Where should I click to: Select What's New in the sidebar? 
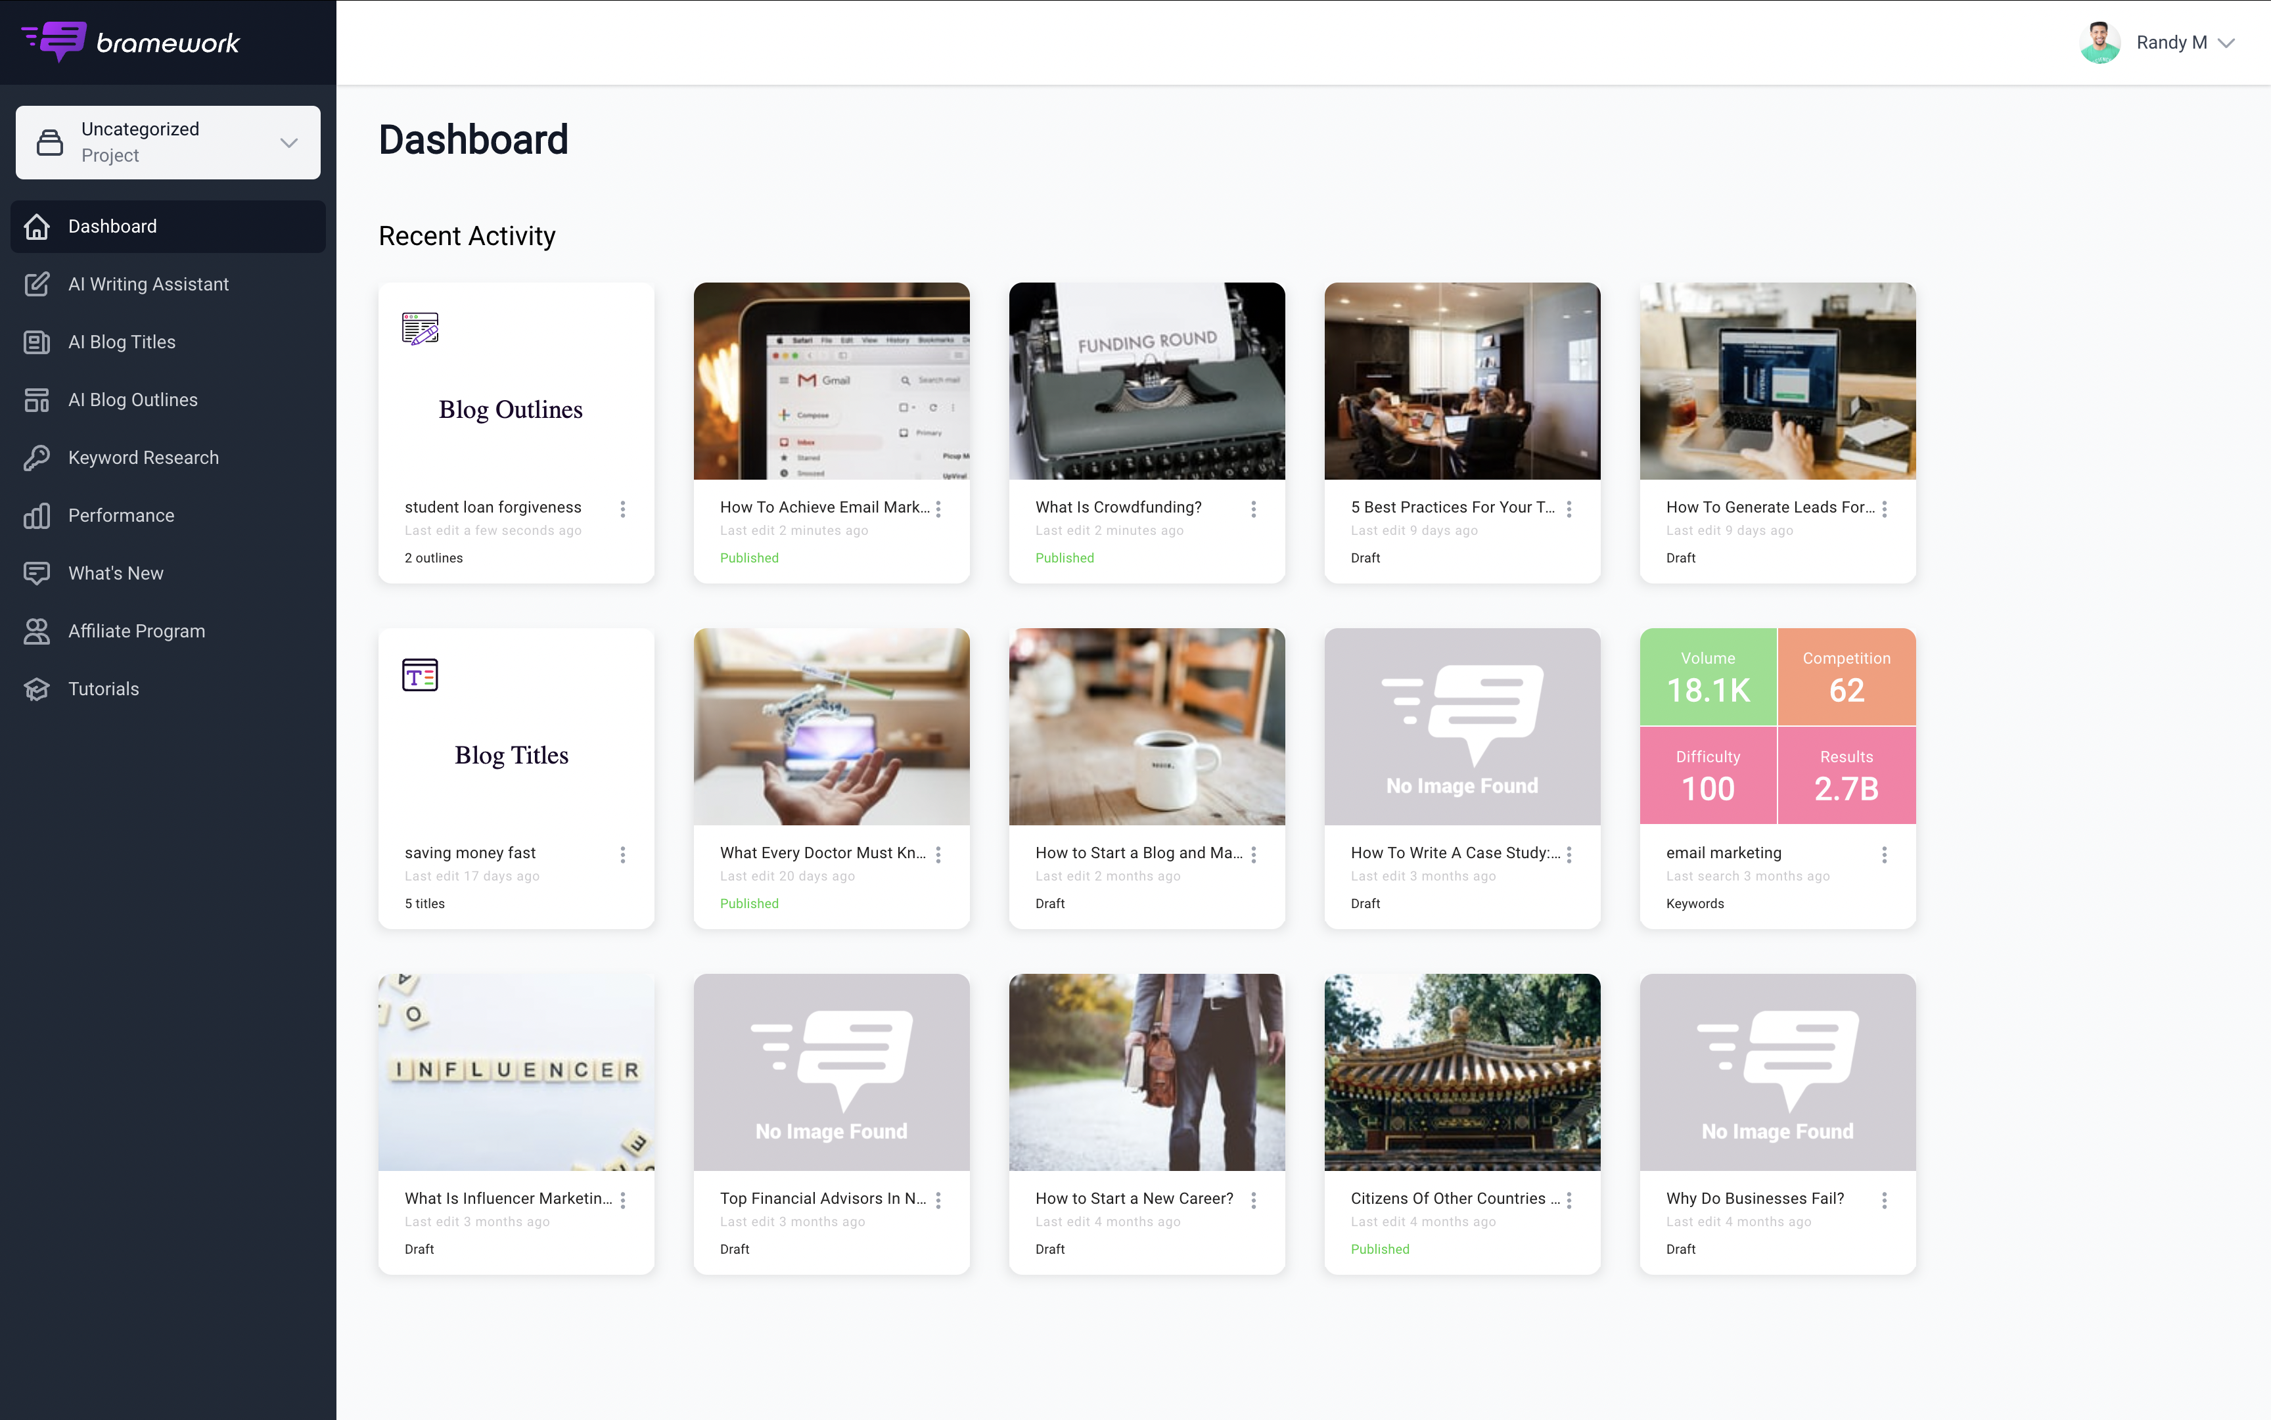pyautogui.click(x=116, y=573)
